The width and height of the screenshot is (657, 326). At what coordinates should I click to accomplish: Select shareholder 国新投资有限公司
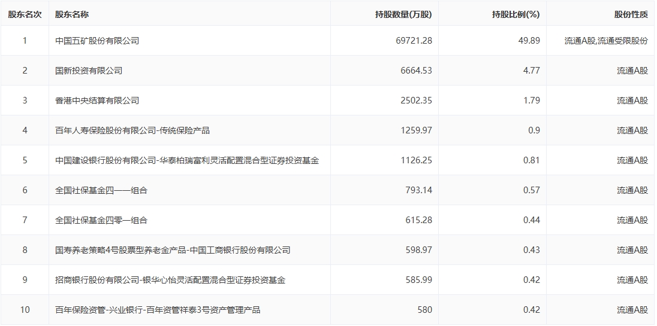coord(89,71)
